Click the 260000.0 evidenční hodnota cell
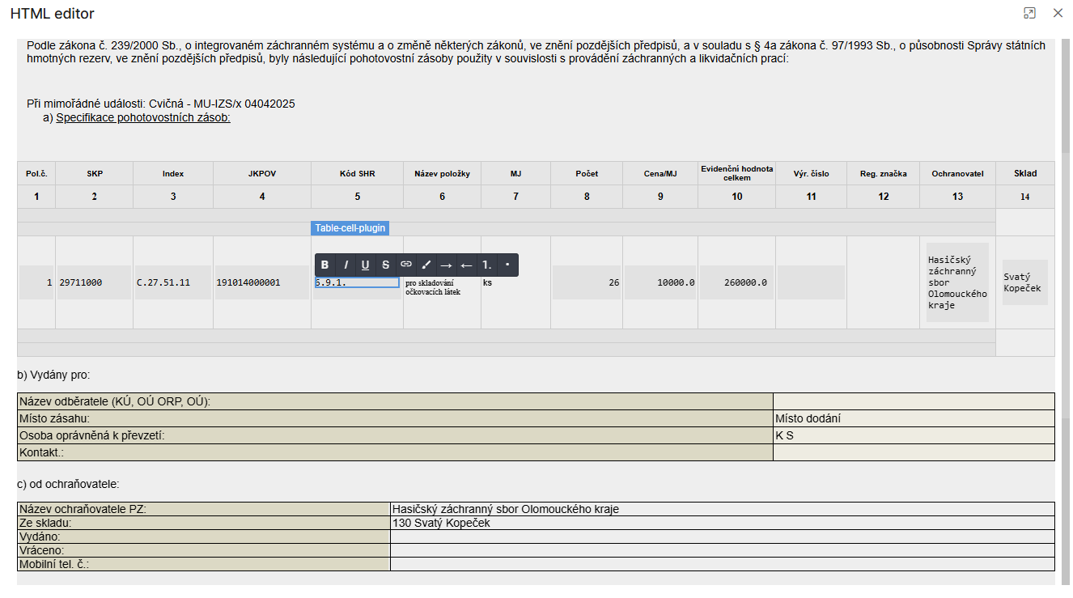This screenshot has height=598, width=1073. pyautogui.click(x=736, y=282)
